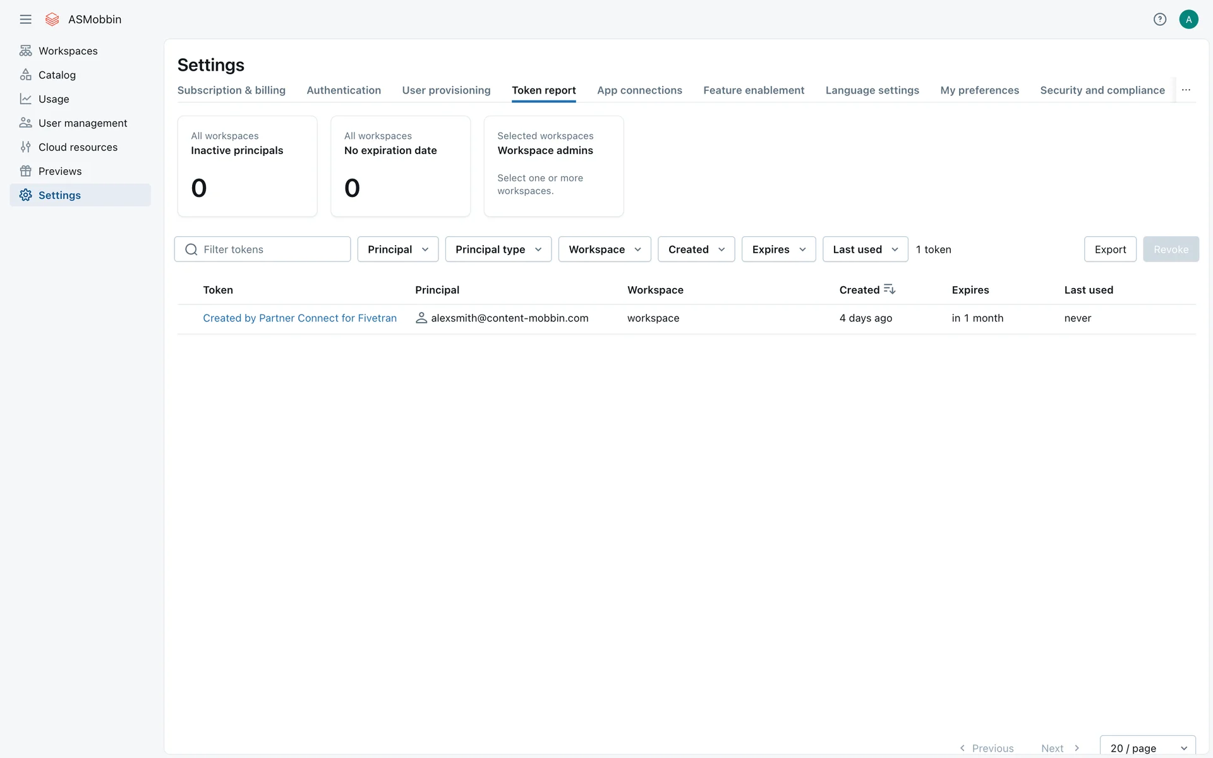The image size is (1213, 758).
Task: Expand the Principal filter dropdown
Action: coord(397,250)
